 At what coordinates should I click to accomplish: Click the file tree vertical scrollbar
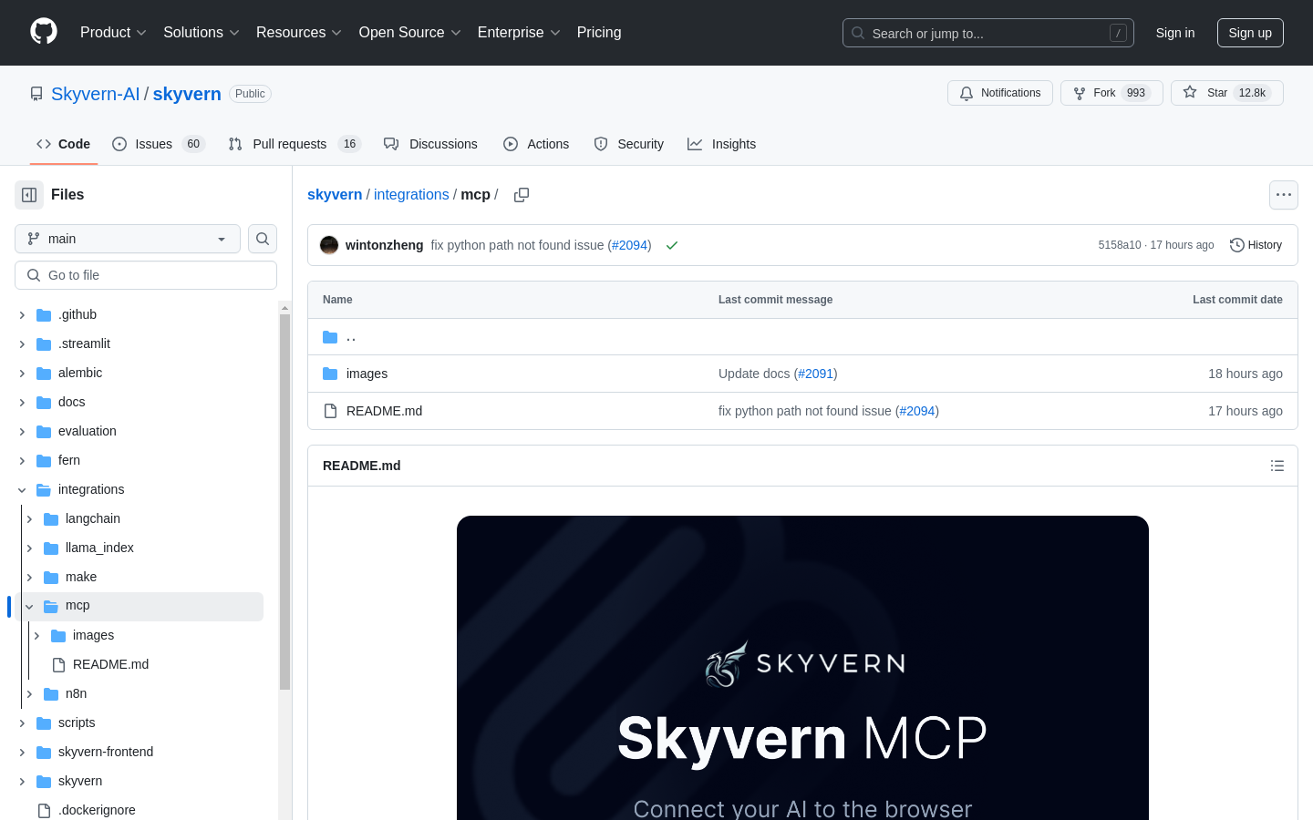click(x=284, y=501)
